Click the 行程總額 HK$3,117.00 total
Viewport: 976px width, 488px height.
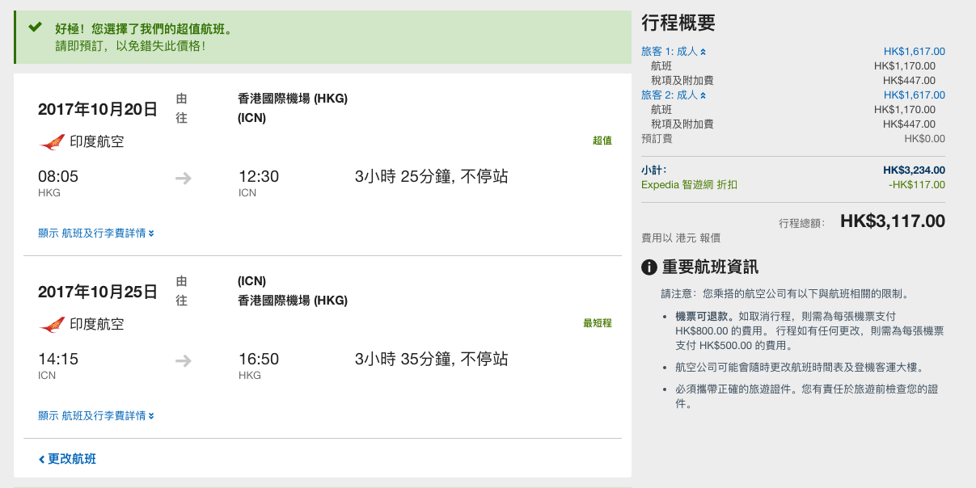[893, 221]
